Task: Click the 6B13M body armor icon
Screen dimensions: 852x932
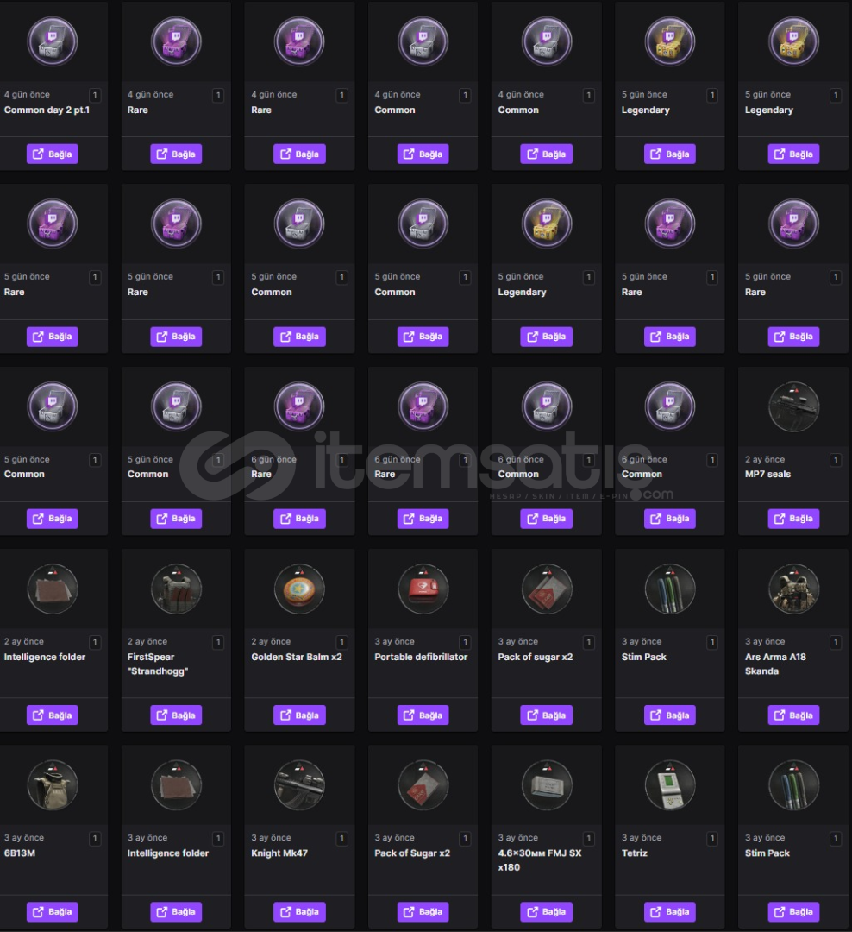Action: [53, 785]
